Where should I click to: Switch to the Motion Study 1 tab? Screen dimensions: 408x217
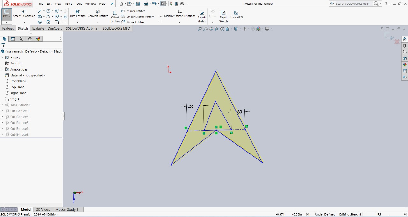tap(67, 209)
